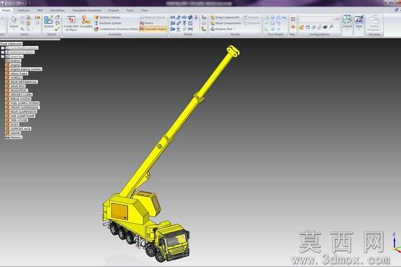Click the Drag Component command
The image size is (401, 267).
tap(225, 18)
